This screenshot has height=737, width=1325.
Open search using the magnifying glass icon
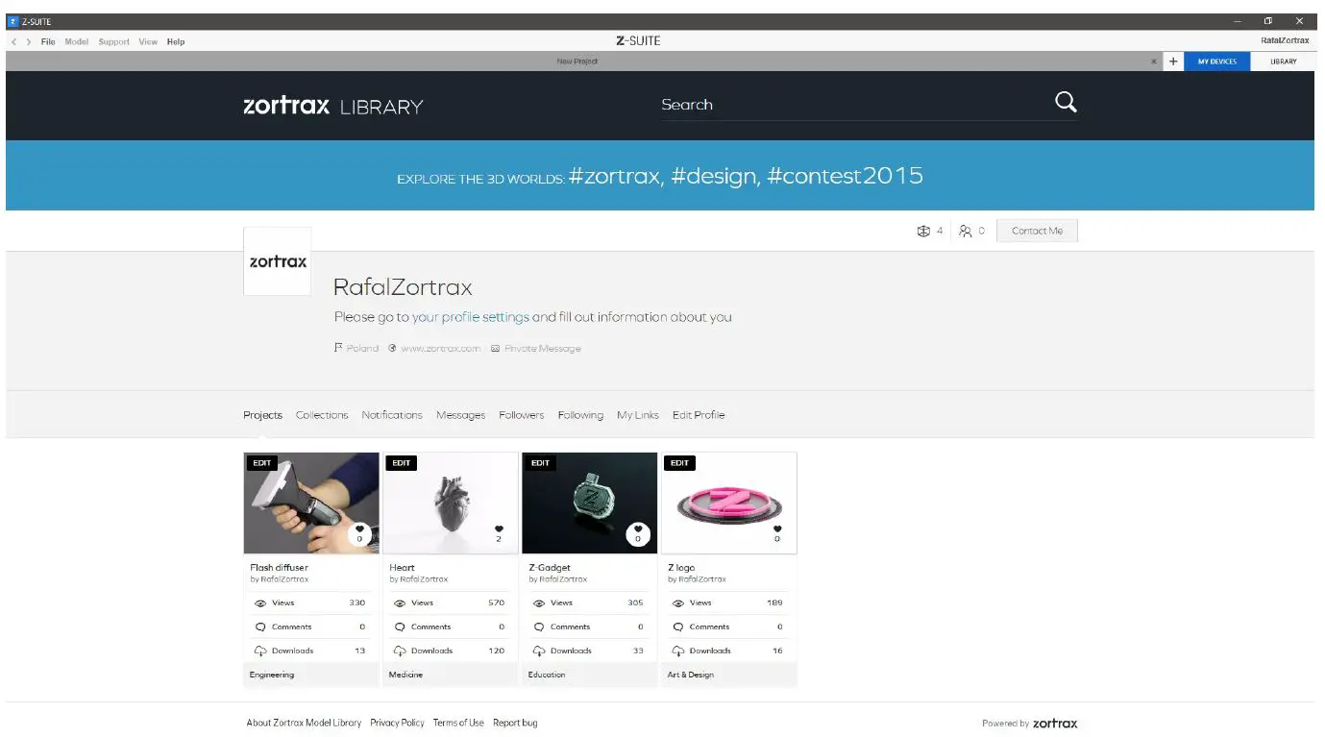point(1065,102)
